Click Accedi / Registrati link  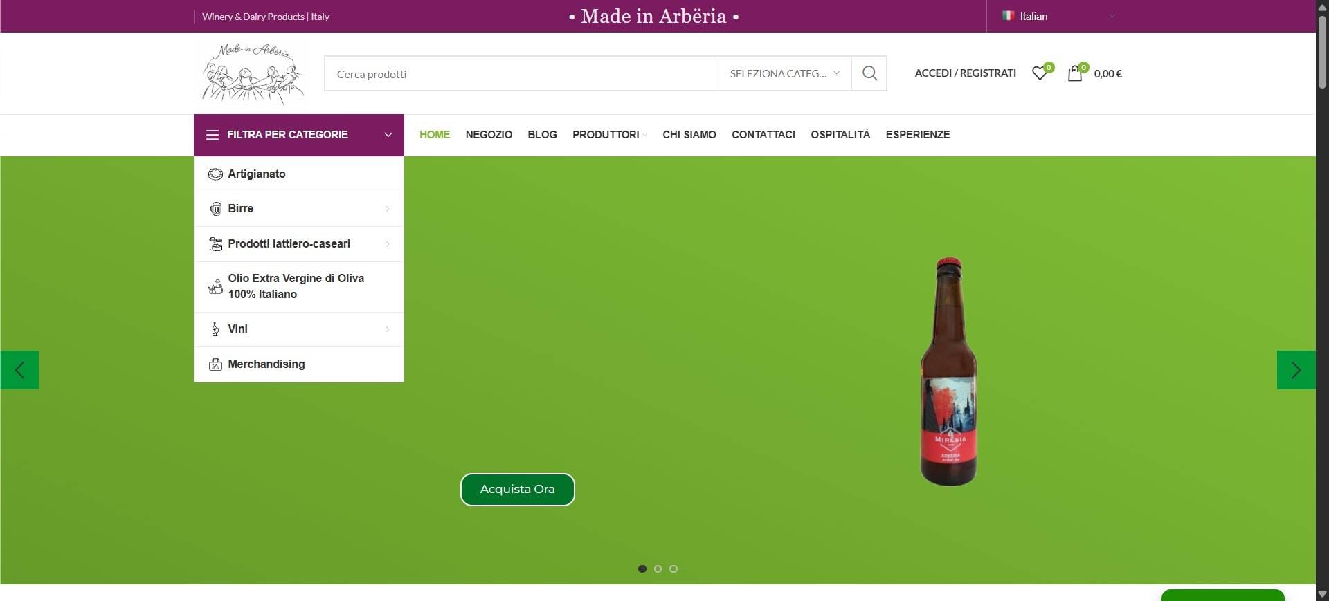pyautogui.click(x=965, y=73)
